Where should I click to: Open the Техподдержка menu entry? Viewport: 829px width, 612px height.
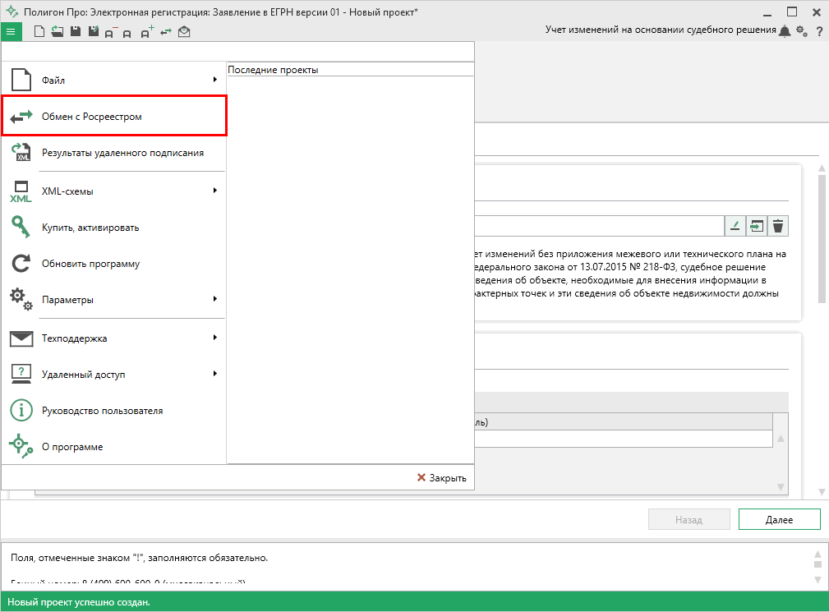tap(114, 338)
